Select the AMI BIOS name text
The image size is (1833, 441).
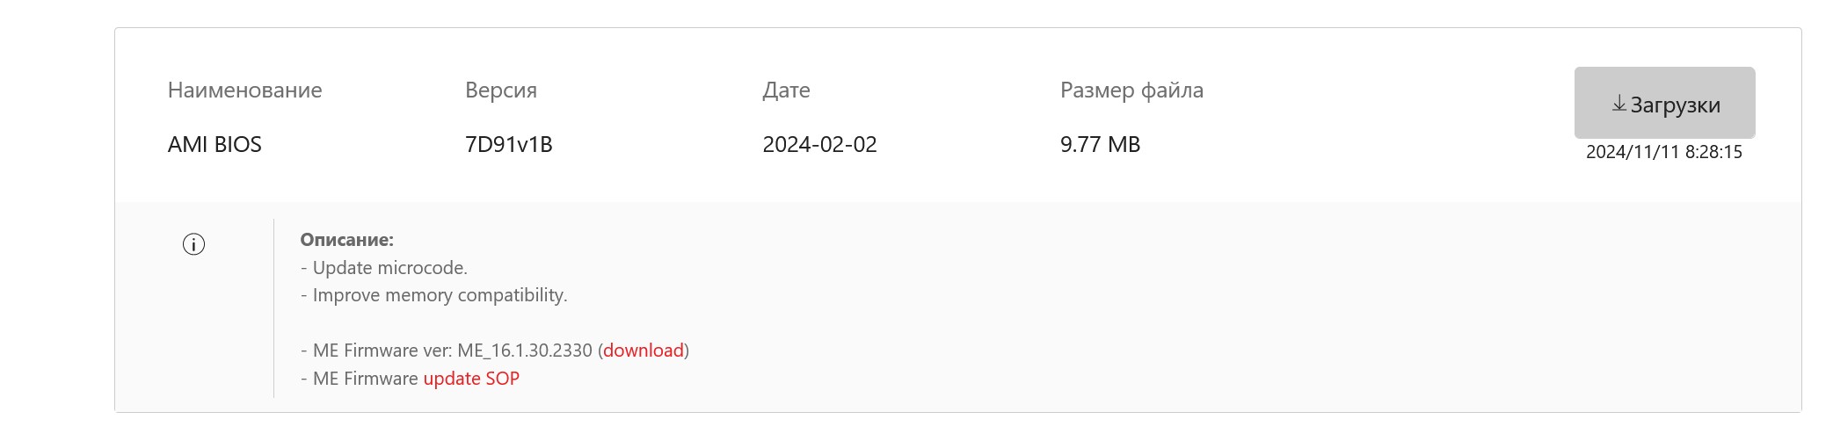(215, 145)
